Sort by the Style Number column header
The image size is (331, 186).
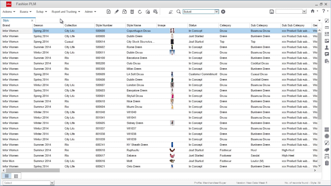coord(104,25)
